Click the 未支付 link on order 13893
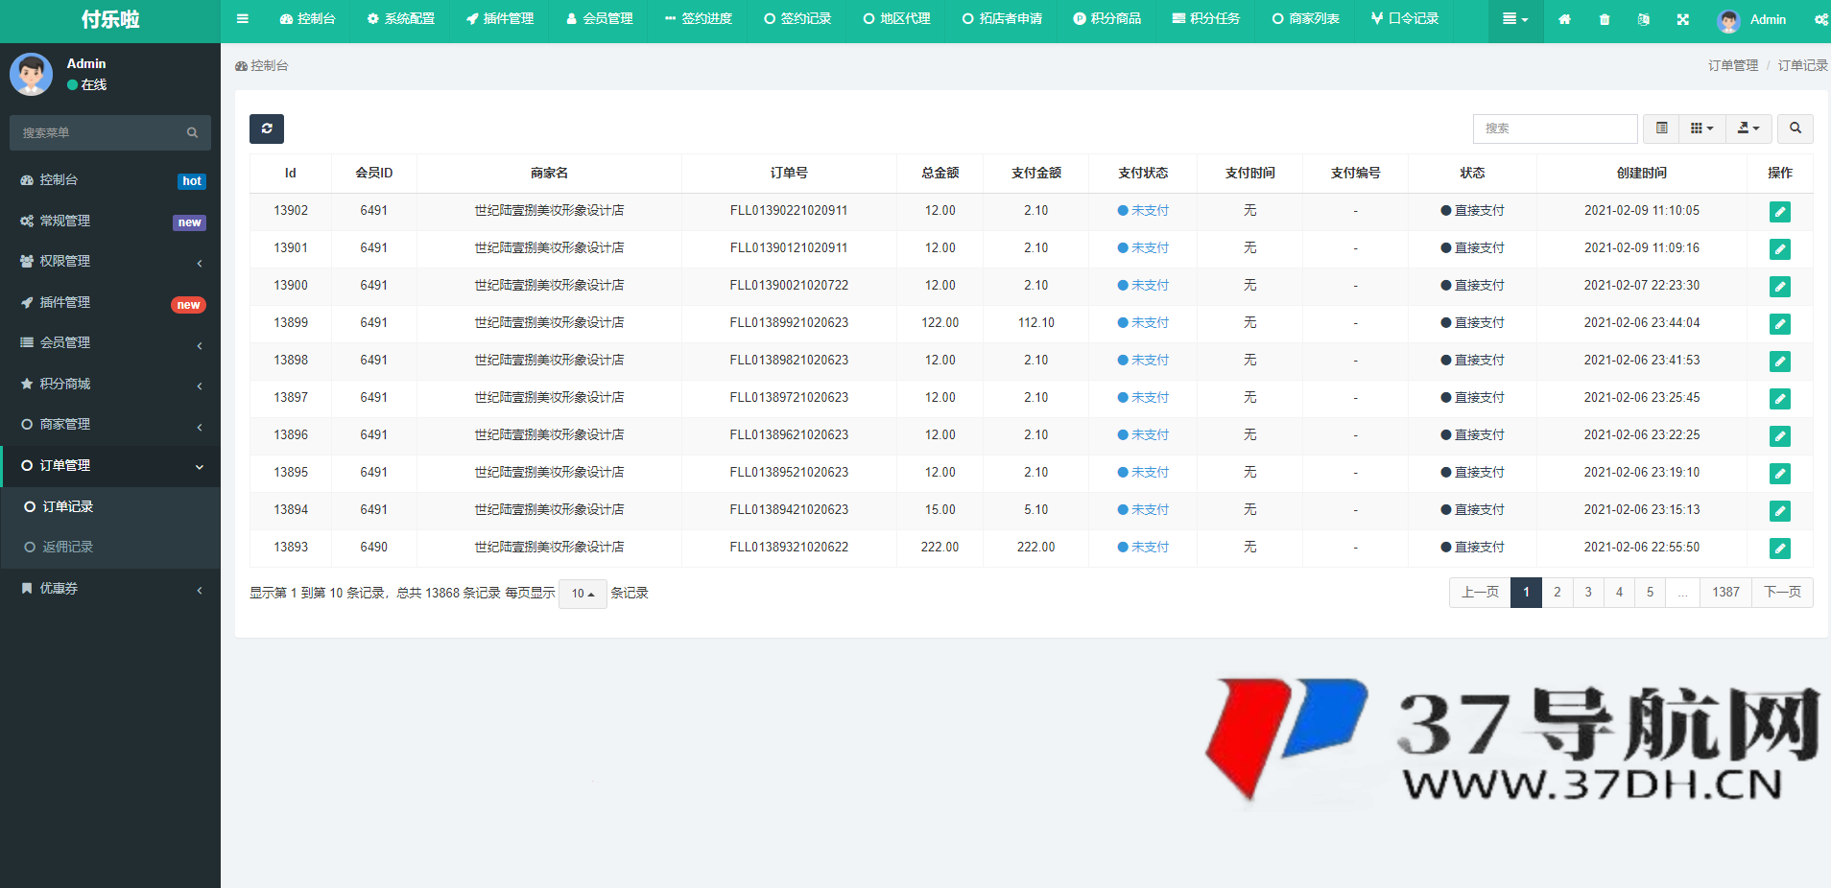 click(x=1150, y=547)
